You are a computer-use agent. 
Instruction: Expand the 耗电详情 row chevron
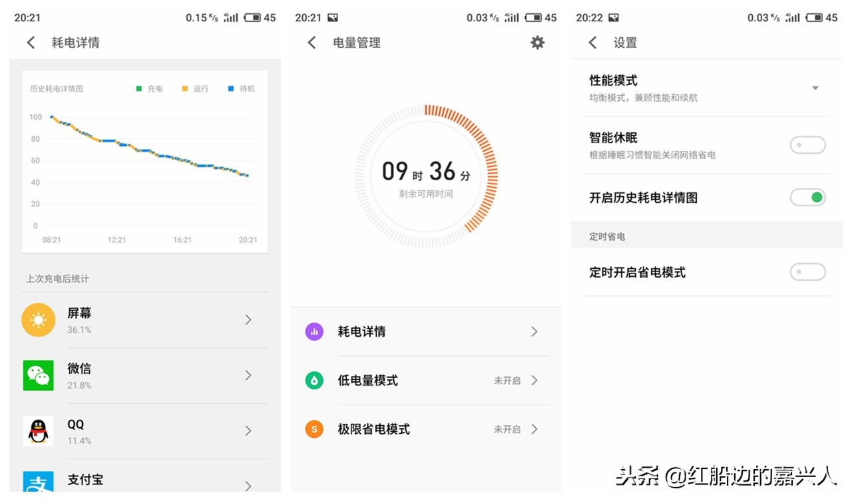[x=534, y=331]
